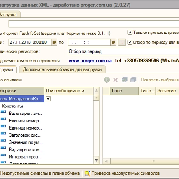Open Дополнительные объекты для выгрузки tab

(x=62, y=70)
